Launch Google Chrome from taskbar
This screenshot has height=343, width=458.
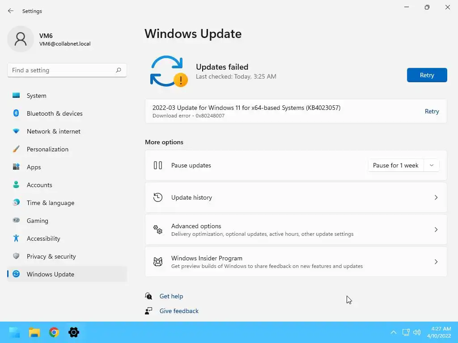[x=54, y=332]
